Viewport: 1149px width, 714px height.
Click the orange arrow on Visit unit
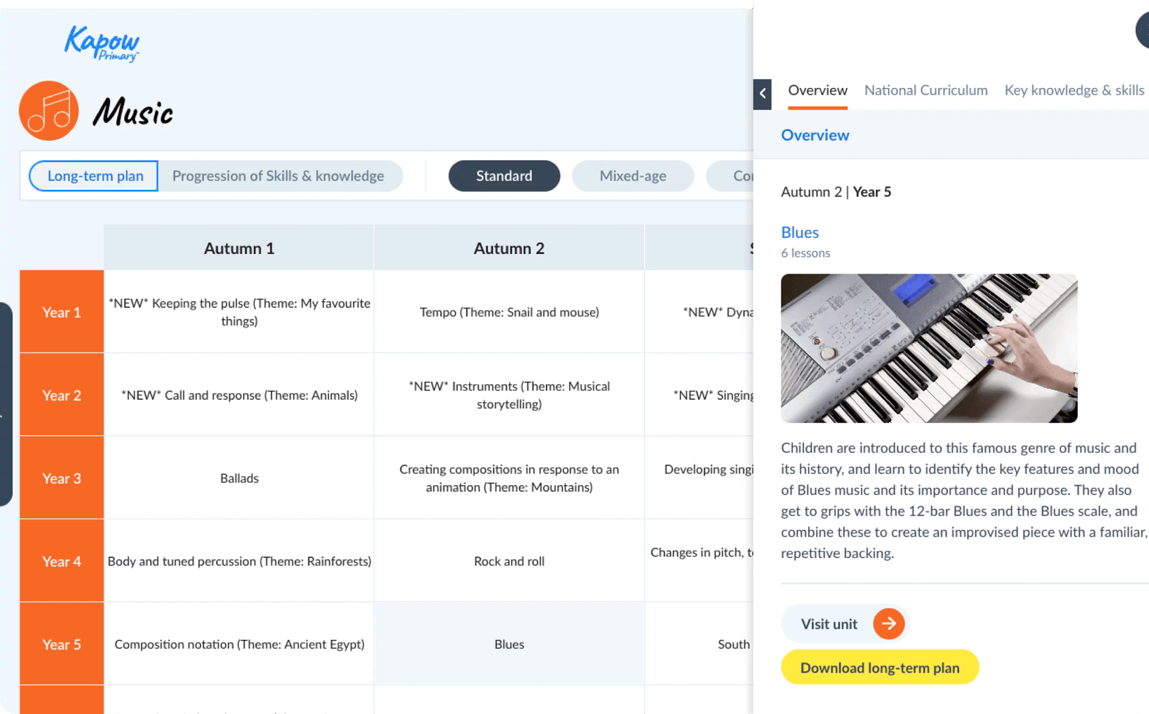tap(889, 623)
